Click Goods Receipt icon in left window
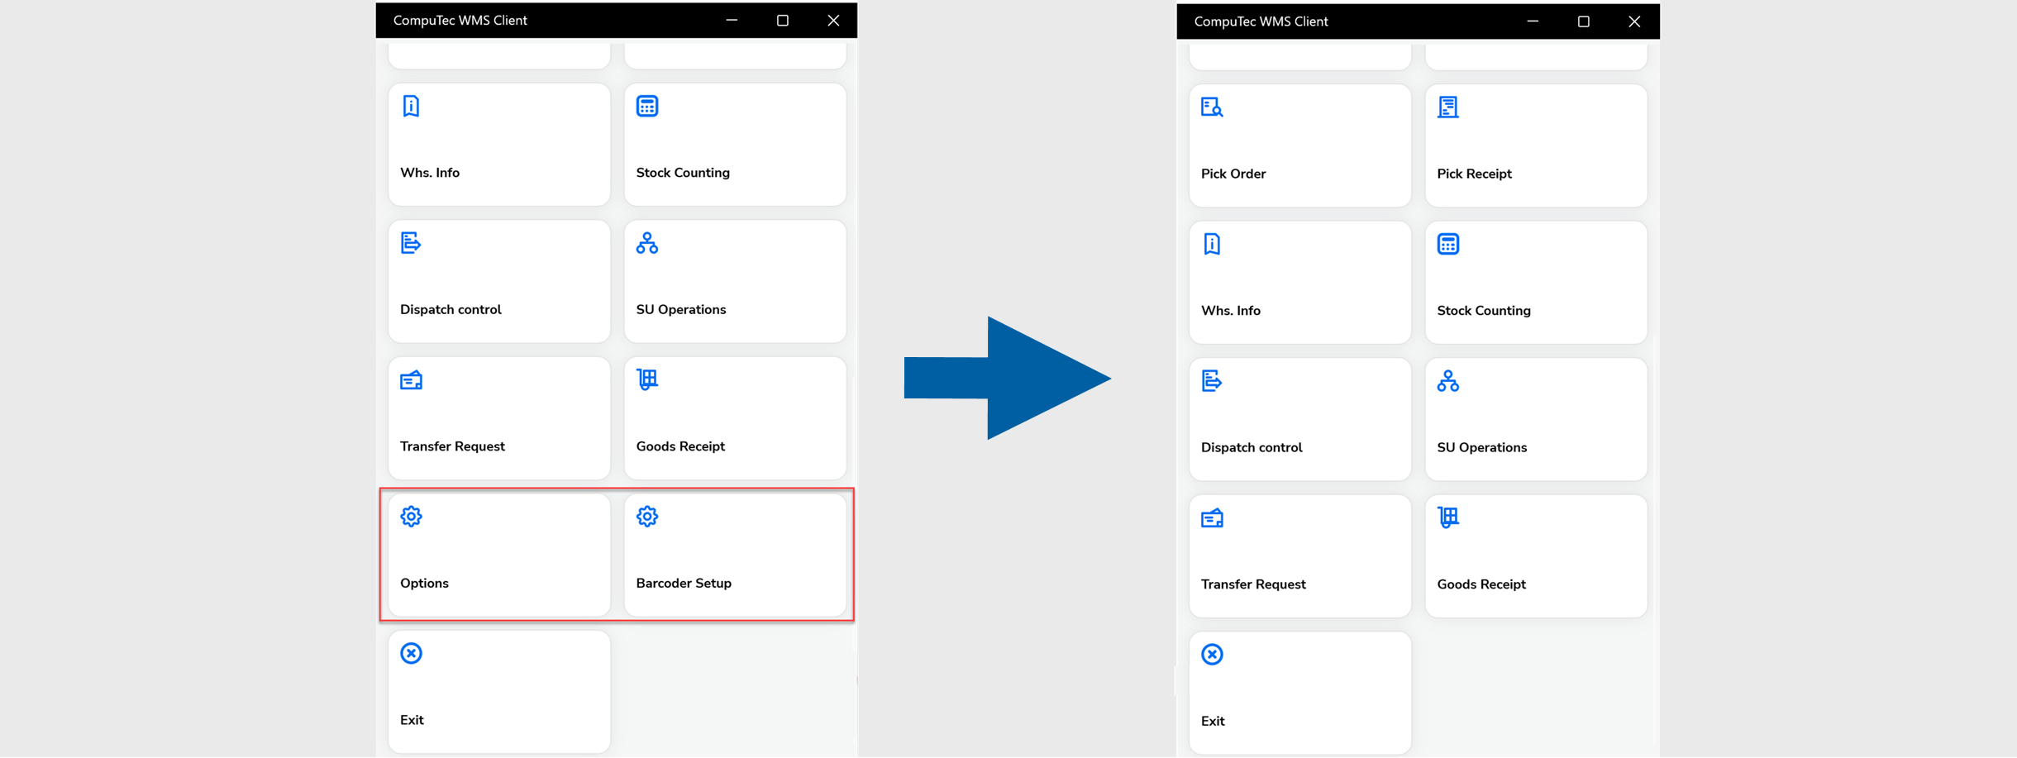2017x758 pixels. coord(647,379)
